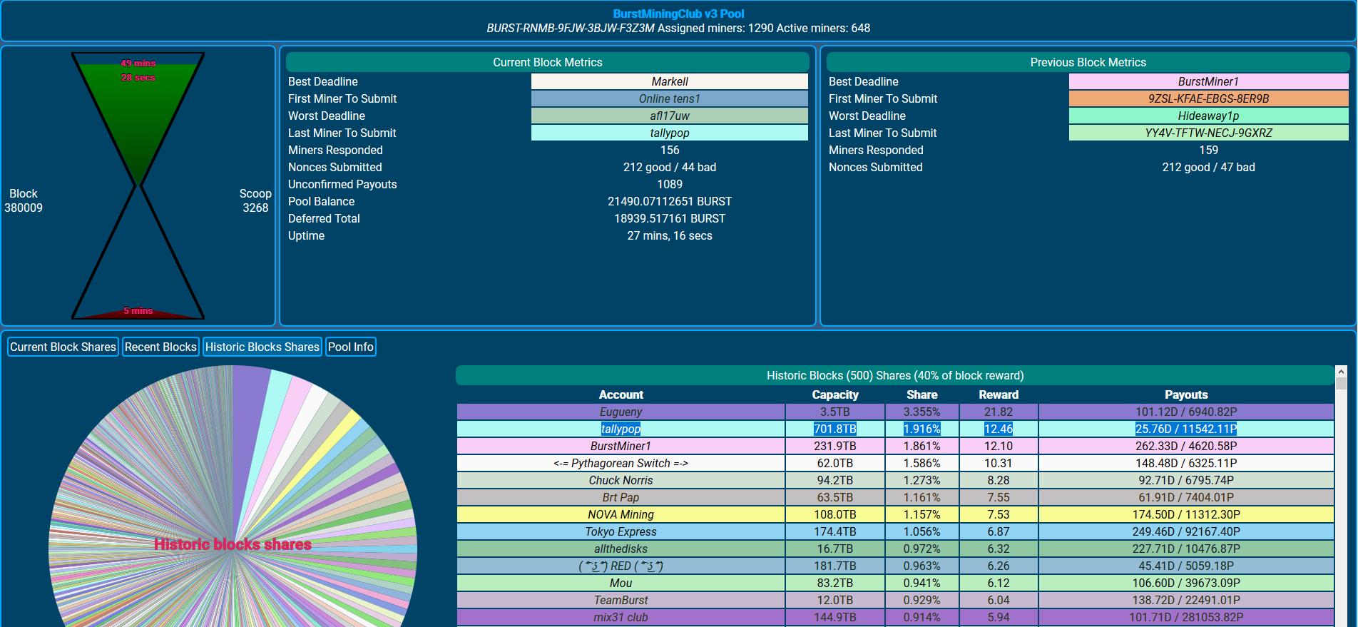1358x627 pixels.
Task: Switch to the Recent Blocks tab
Action: (160, 347)
